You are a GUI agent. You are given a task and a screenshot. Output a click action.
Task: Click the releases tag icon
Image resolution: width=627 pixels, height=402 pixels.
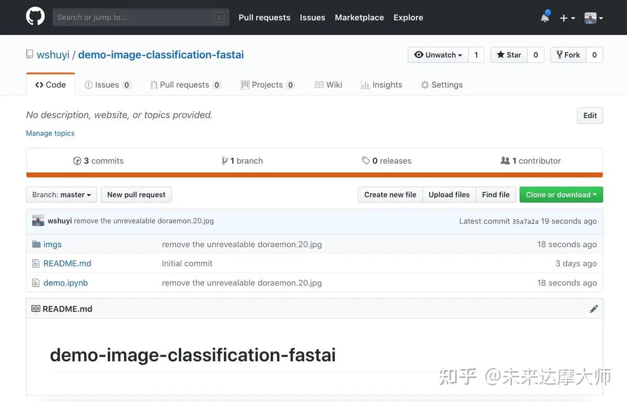(366, 160)
